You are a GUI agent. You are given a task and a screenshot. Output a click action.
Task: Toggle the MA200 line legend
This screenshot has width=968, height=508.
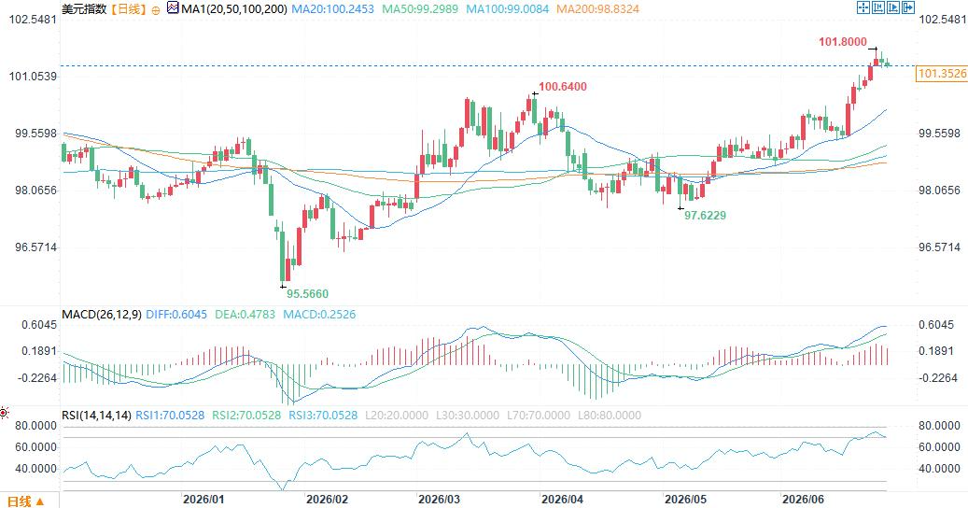(x=597, y=9)
